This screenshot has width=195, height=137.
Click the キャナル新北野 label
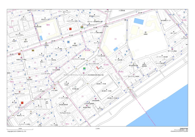click(x=160, y=63)
